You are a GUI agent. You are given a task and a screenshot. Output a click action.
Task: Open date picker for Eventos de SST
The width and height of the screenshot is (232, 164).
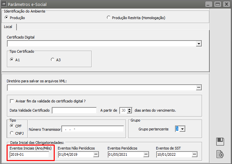click(x=194, y=154)
